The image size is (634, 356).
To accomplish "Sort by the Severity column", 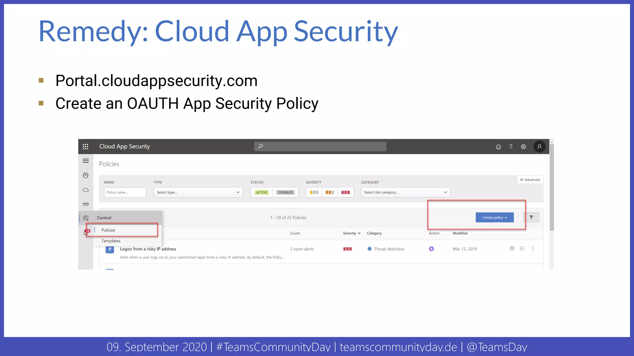I will tap(352, 233).
